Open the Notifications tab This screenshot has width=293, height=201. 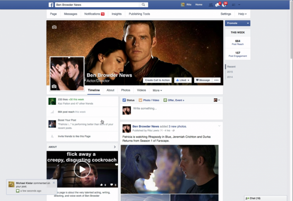(x=94, y=14)
